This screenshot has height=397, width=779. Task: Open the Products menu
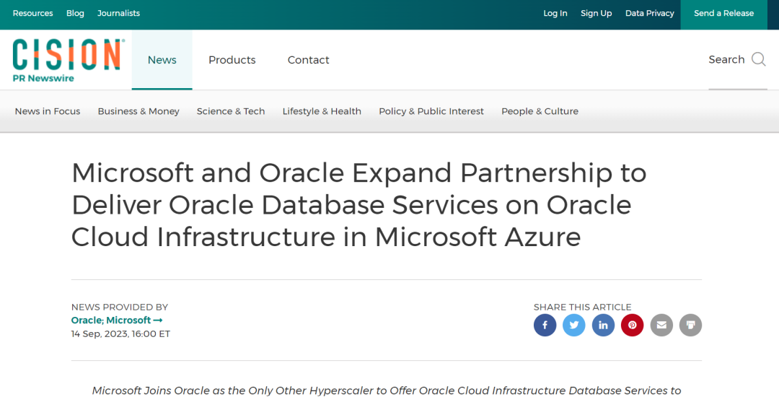(232, 60)
